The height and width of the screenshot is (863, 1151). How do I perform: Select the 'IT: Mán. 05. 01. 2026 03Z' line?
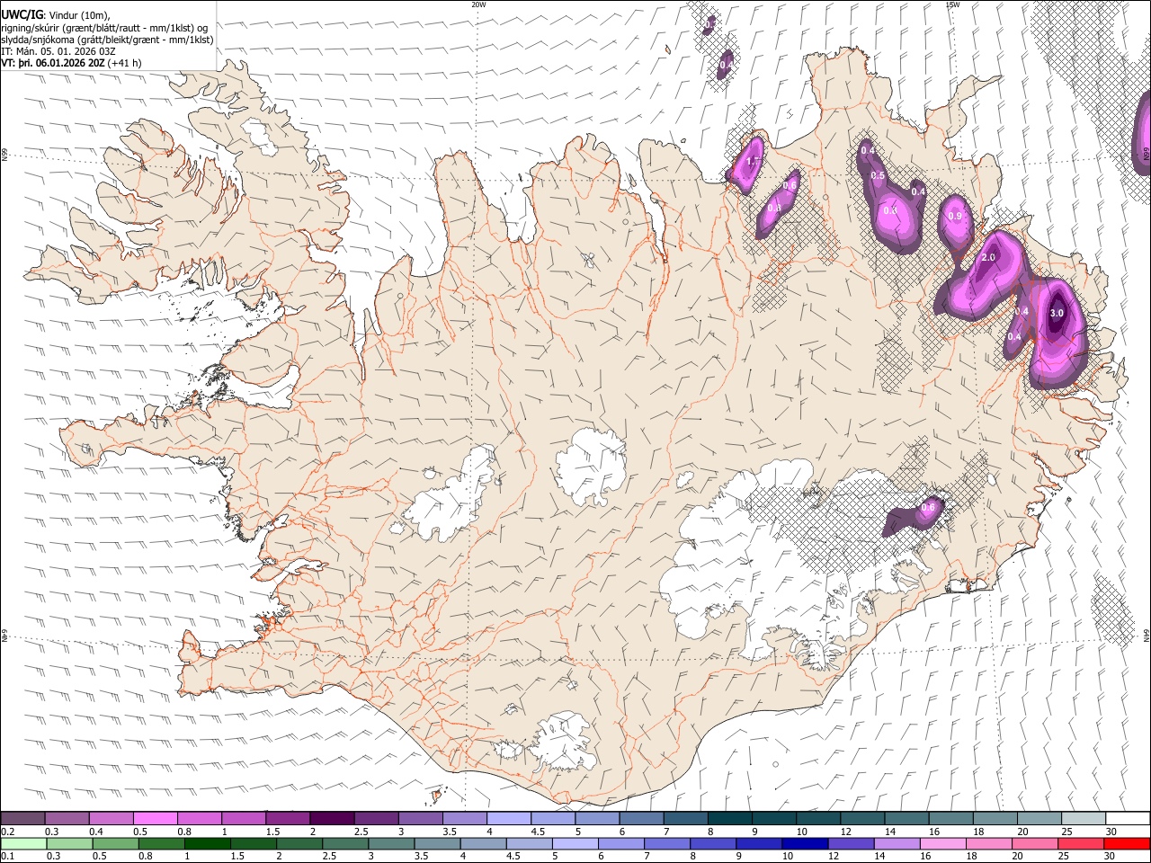58,51
